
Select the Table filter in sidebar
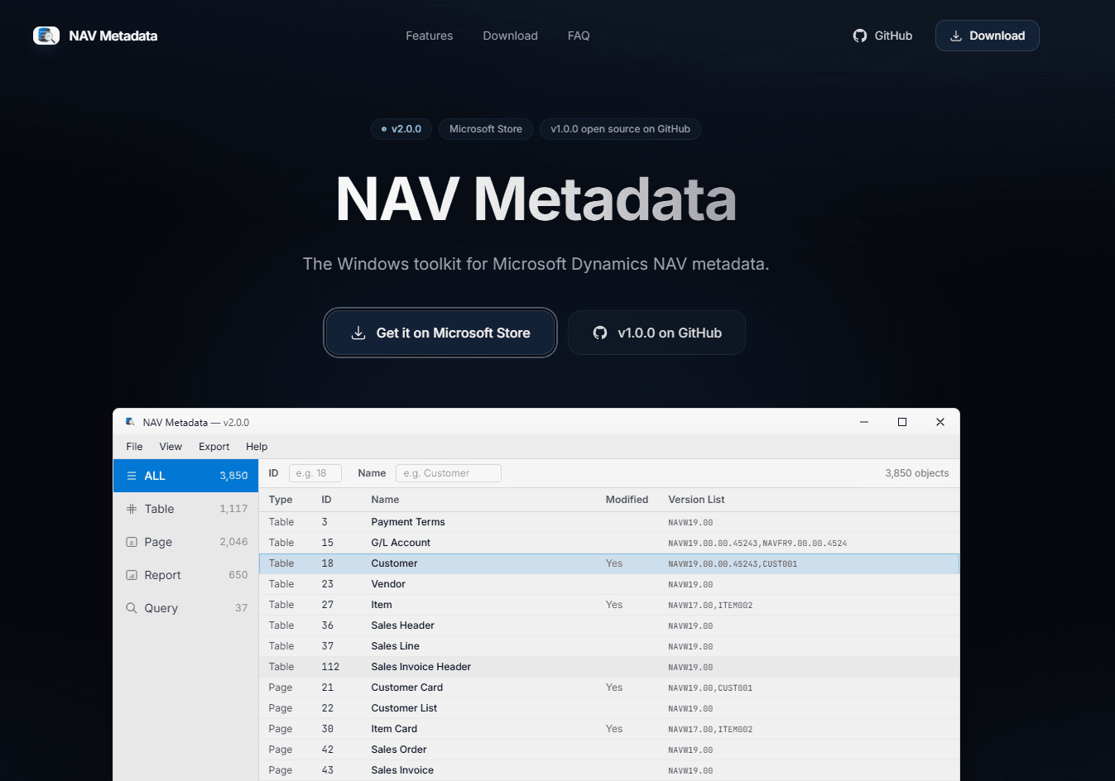pyautogui.click(x=185, y=509)
